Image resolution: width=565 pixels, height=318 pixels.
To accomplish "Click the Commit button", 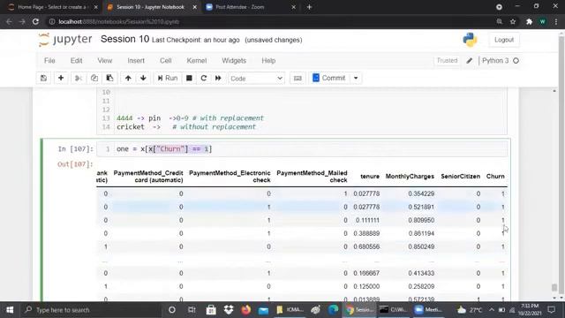I will click(x=329, y=78).
